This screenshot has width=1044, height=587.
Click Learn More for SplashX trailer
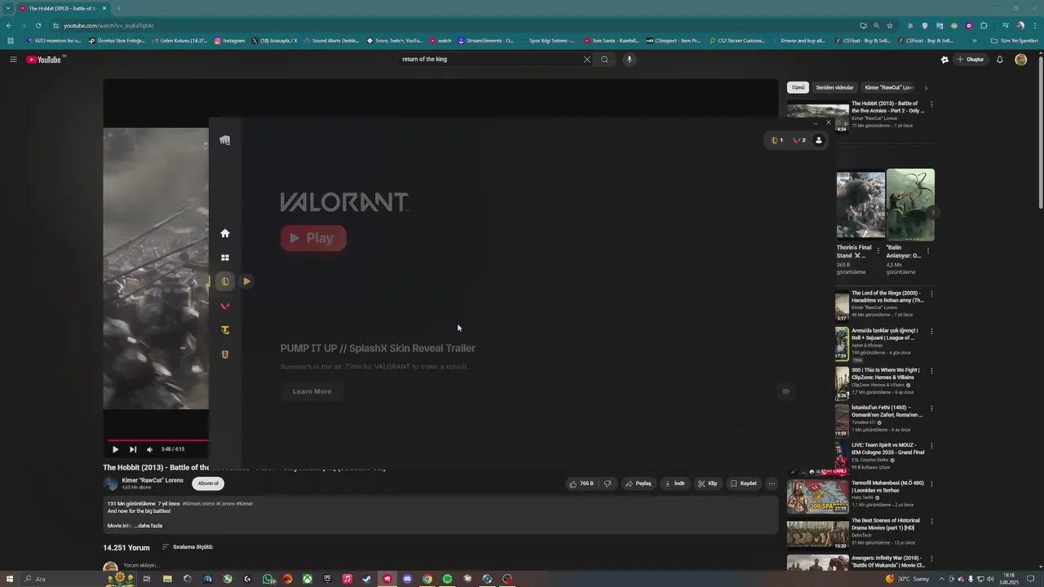pyautogui.click(x=312, y=391)
